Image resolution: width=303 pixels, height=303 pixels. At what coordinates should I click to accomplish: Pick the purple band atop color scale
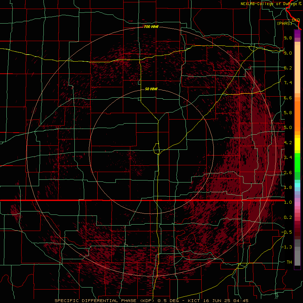(x=297, y=34)
